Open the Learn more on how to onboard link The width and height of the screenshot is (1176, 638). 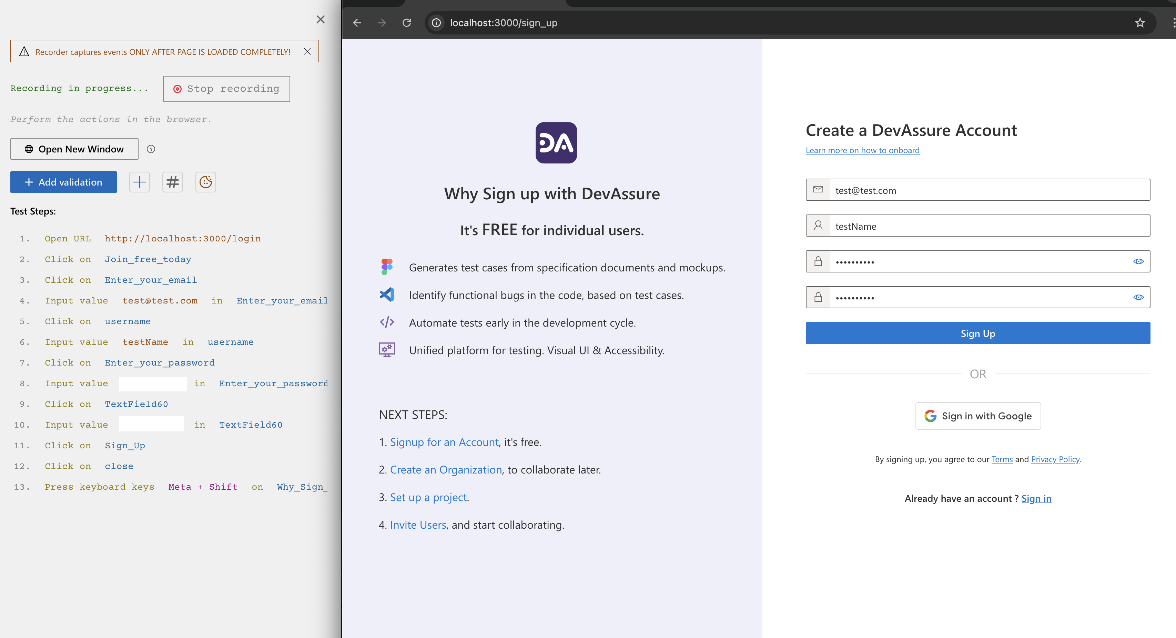click(862, 150)
